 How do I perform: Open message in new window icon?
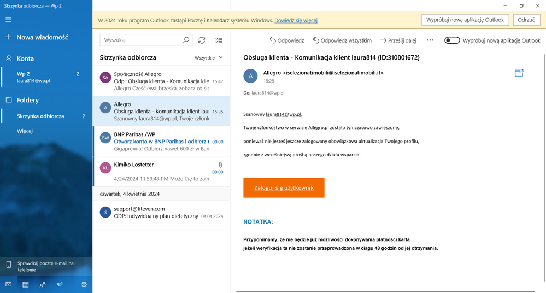519,73
